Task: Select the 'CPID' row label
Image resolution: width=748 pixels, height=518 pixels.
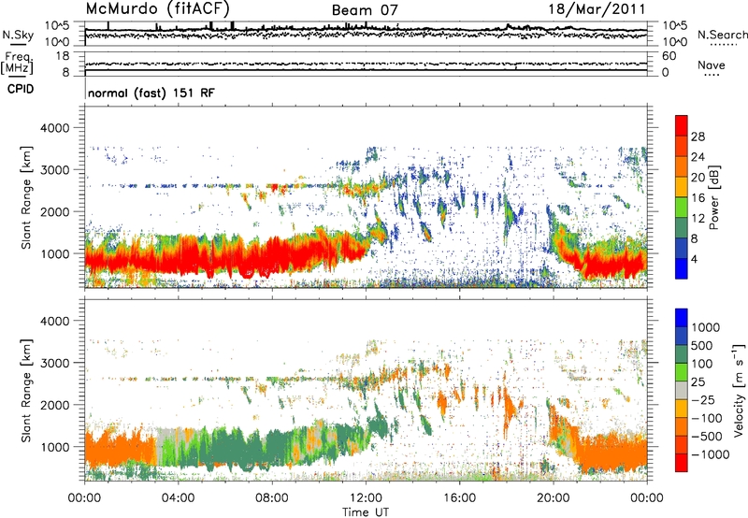Action: coord(21,89)
